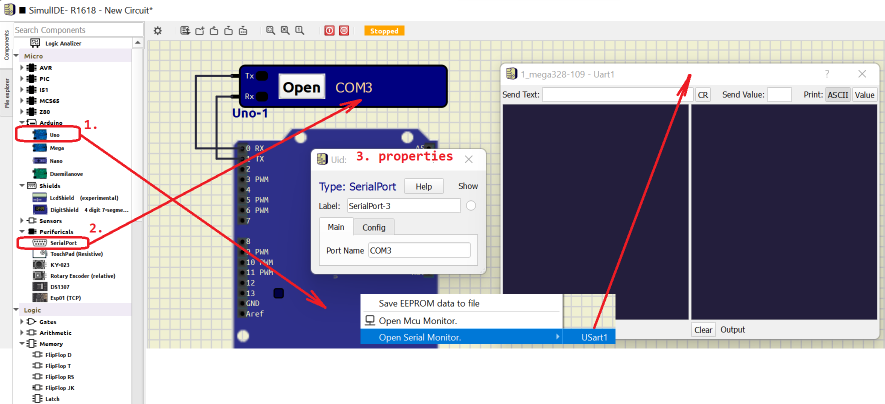Viewport: 885px width, 404px height.
Task: Expand the Sensors tree node
Action: (x=22, y=220)
